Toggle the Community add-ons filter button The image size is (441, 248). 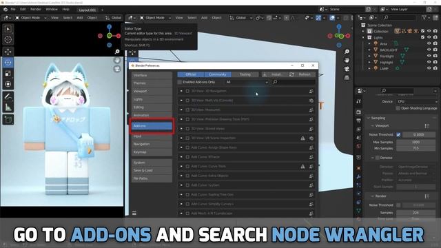(218, 74)
